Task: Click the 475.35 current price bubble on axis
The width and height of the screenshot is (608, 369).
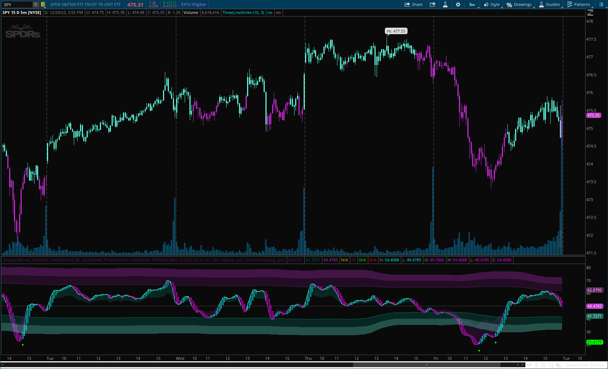Action: [593, 115]
